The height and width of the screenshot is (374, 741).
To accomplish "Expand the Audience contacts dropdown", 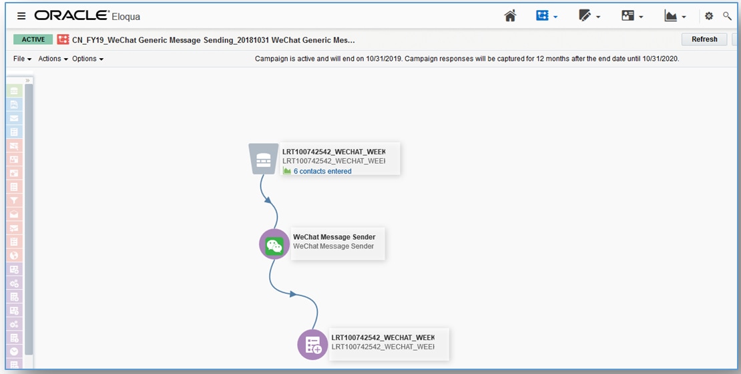I will 632,16.
